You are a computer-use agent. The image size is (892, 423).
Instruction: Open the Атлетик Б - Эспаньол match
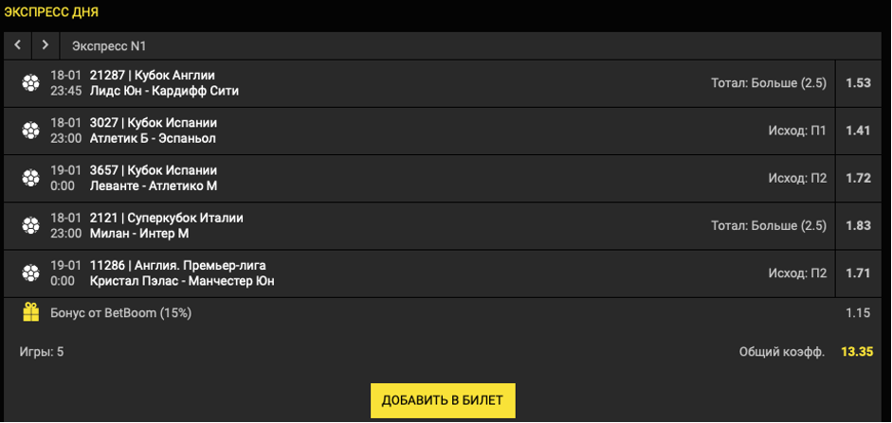(153, 138)
